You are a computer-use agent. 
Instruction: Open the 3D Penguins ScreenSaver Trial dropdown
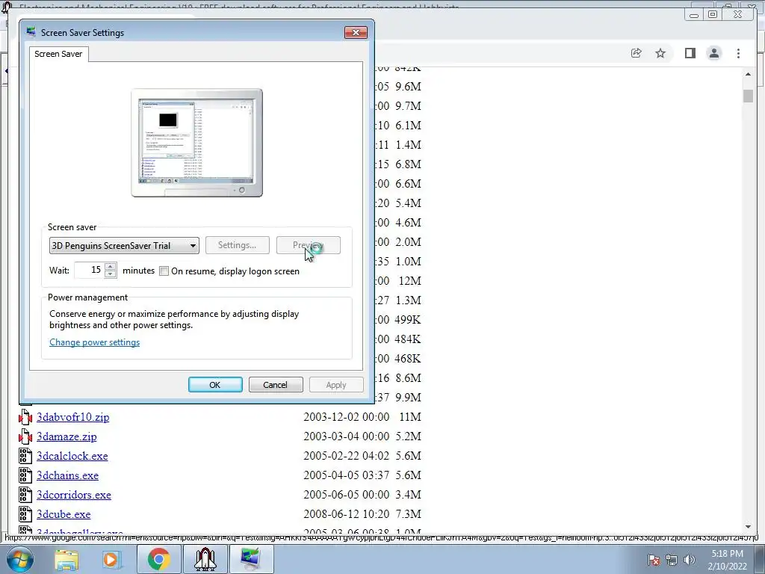124,245
